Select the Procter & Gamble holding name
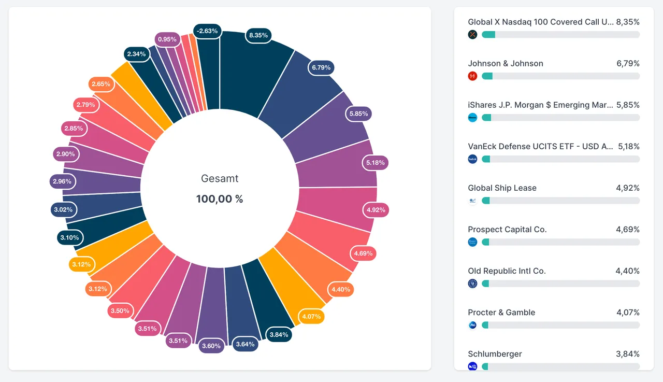The height and width of the screenshot is (382, 663). [x=501, y=312]
